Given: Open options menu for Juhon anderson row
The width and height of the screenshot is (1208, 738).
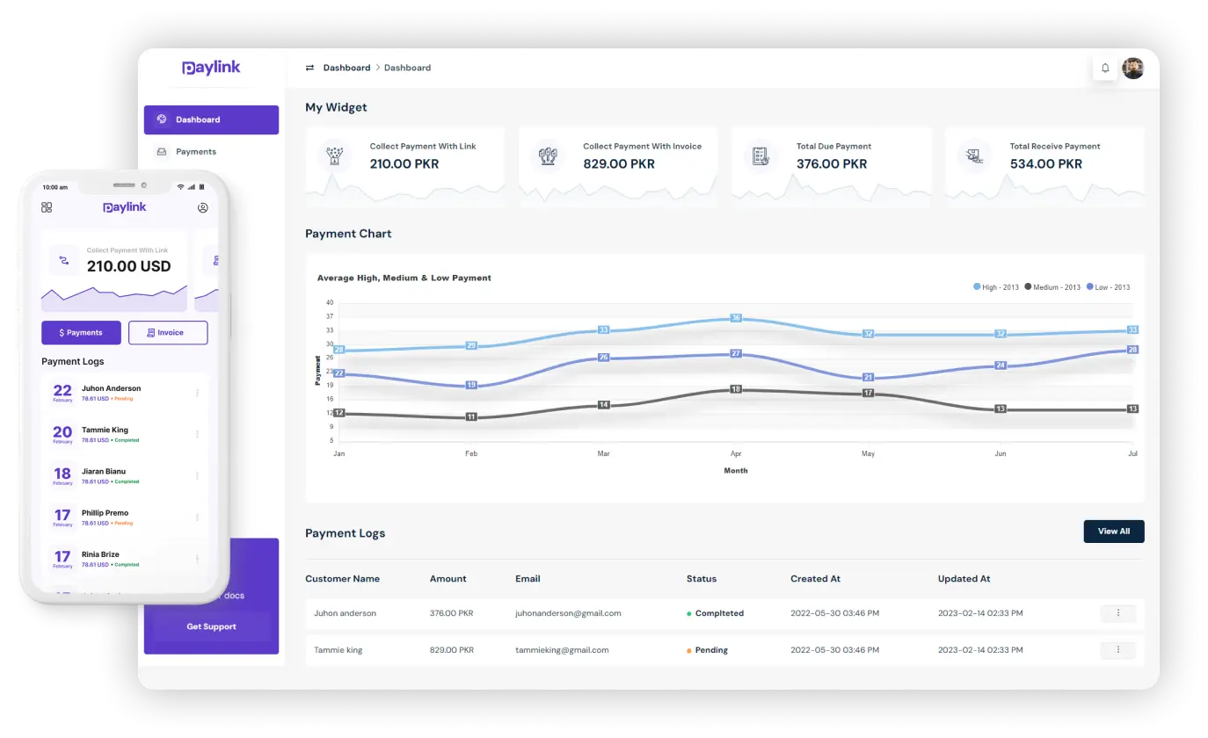Looking at the screenshot, I should [x=1117, y=613].
